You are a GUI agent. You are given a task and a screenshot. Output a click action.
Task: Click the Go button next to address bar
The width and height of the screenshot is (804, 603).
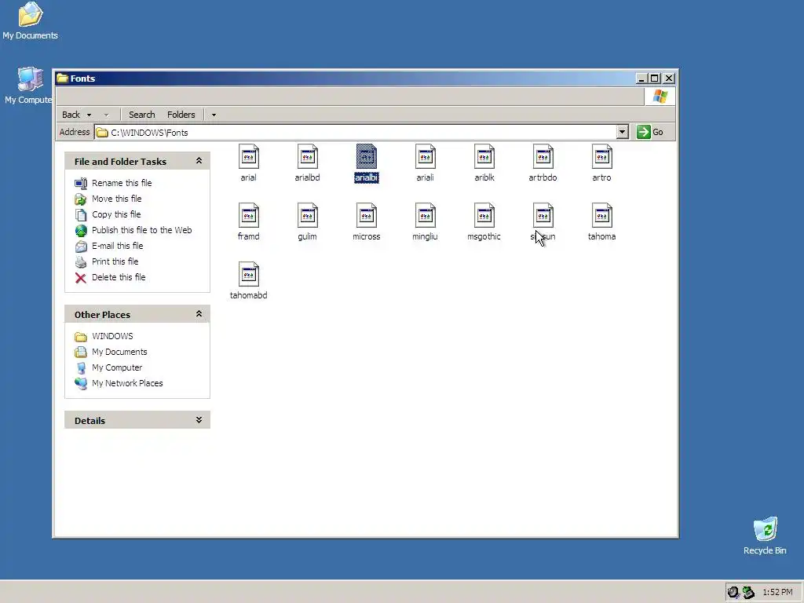pyautogui.click(x=650, y=132)
